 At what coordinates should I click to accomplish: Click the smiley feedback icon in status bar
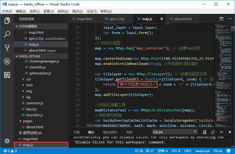[228, 151]
